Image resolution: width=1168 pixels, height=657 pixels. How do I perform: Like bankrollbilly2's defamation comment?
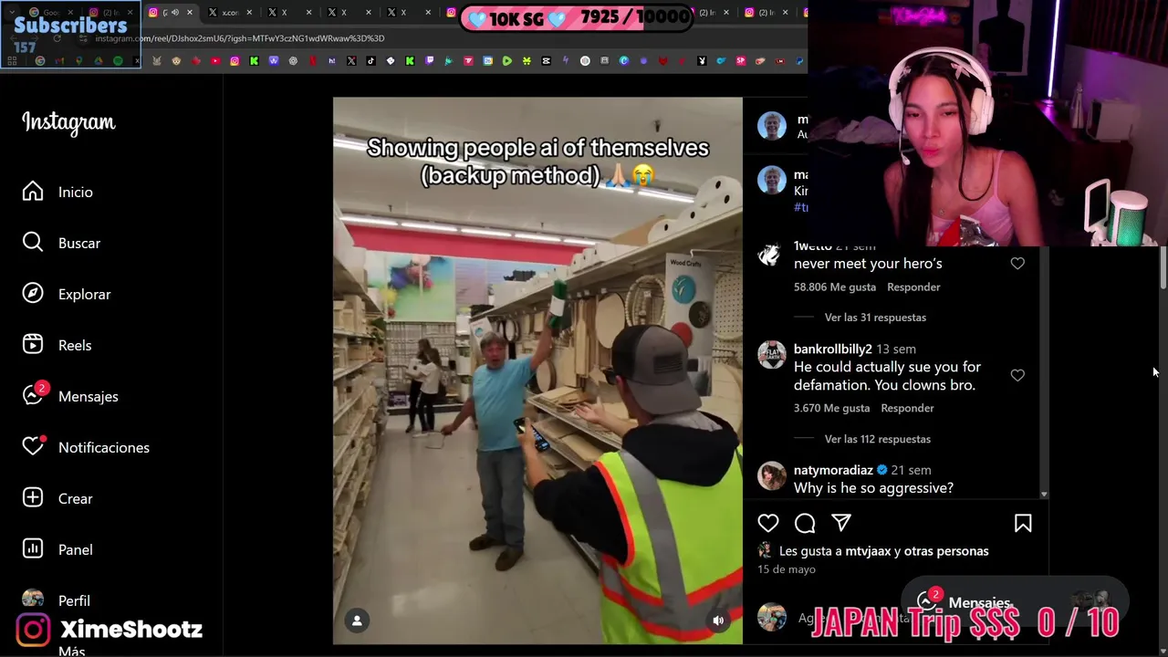[1017, 375]
